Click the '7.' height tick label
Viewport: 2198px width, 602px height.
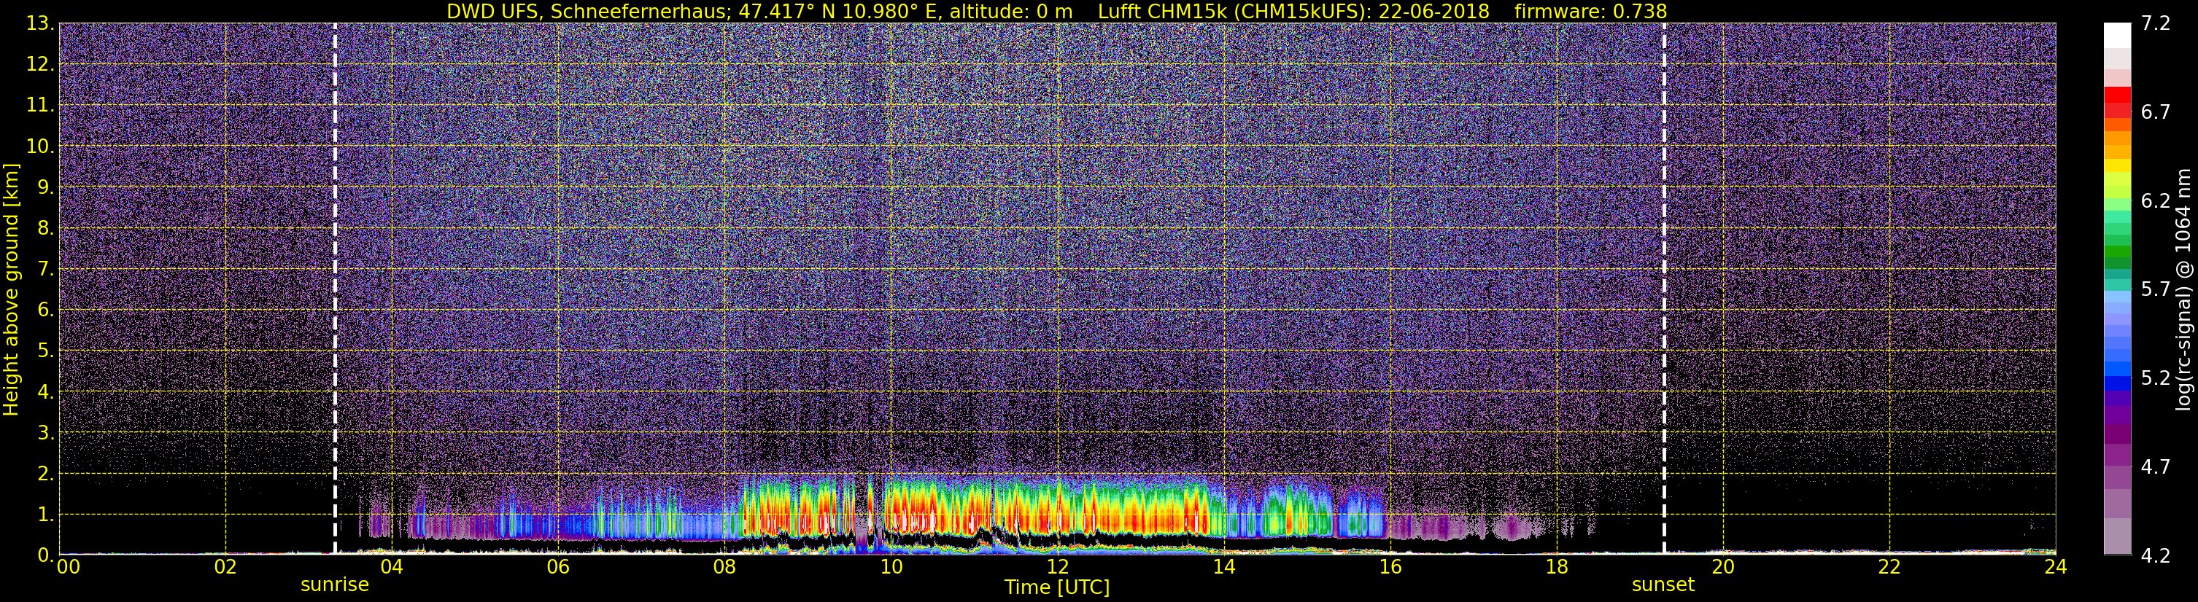point(45,270)
